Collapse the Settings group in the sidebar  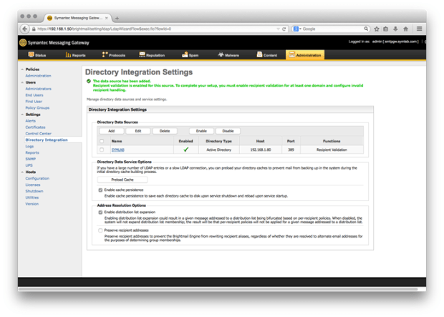21,114
